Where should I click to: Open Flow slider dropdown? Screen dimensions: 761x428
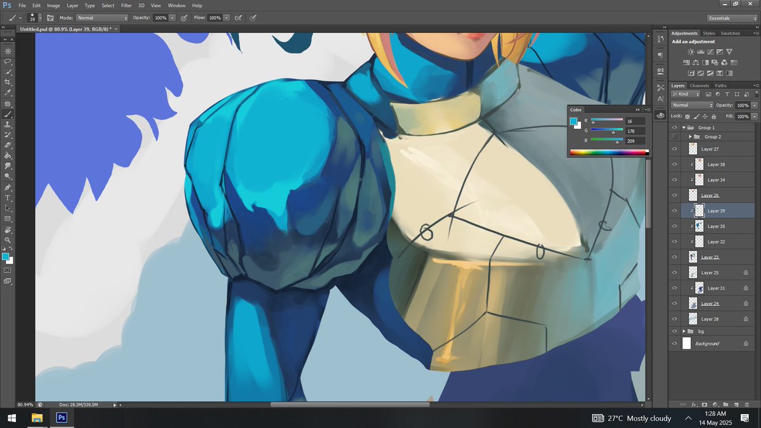226,18
